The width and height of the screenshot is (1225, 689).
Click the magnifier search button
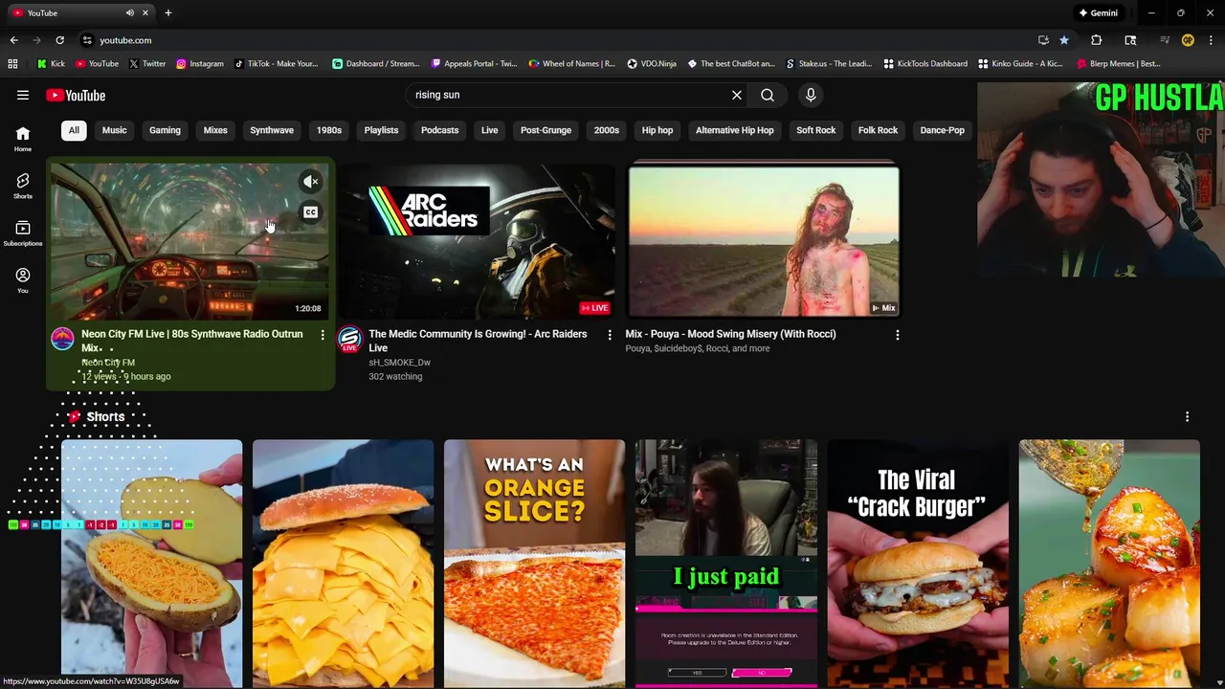768,95
